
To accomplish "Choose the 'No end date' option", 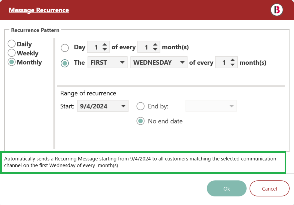I will pyautogui.click(x=140, y=121).
